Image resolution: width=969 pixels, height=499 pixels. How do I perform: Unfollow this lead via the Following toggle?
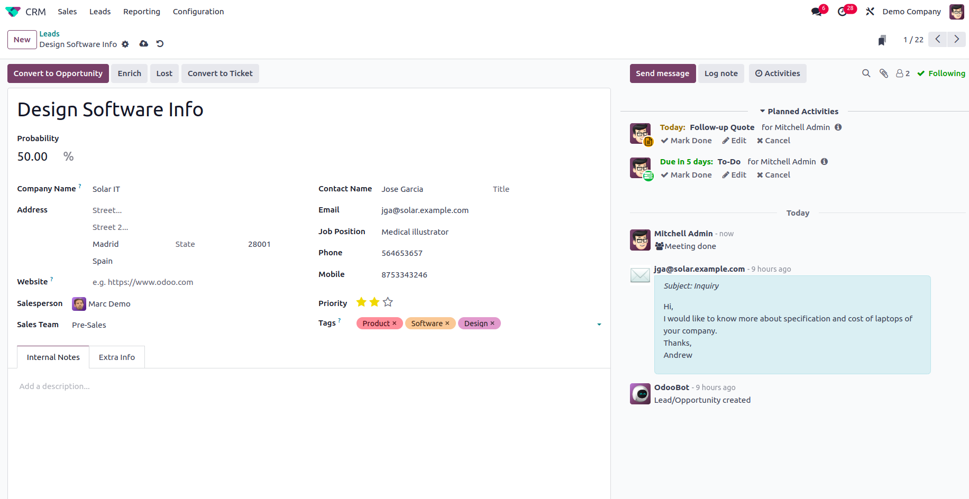[941, 73]
